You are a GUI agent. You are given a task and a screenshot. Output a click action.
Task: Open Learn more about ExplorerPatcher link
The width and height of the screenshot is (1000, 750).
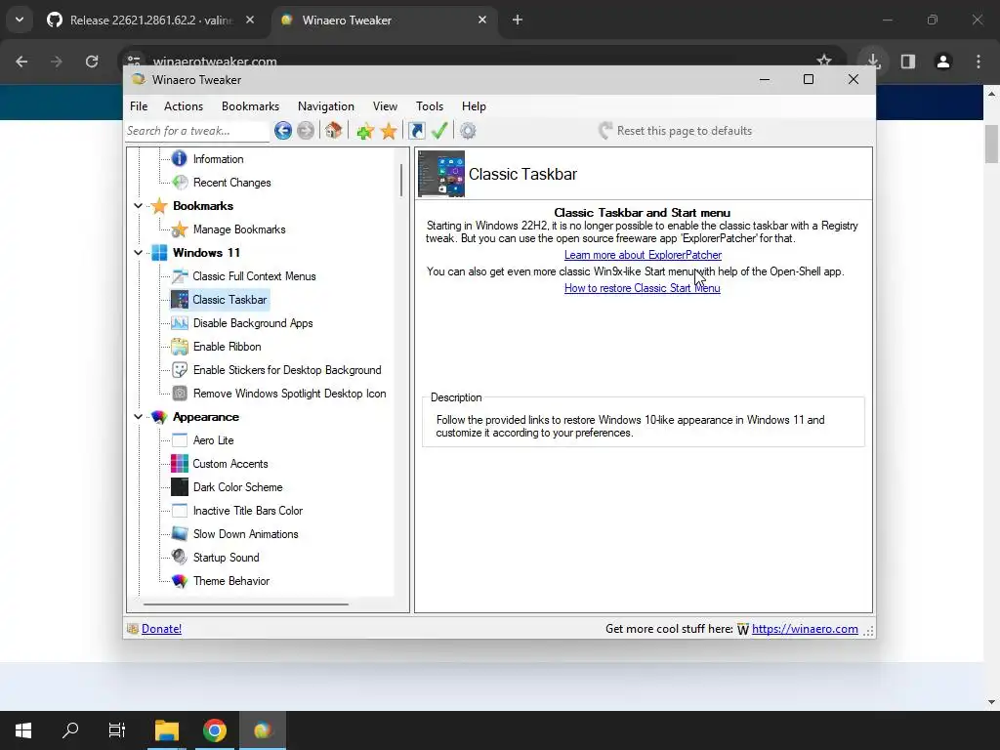[x=643, y=255]
